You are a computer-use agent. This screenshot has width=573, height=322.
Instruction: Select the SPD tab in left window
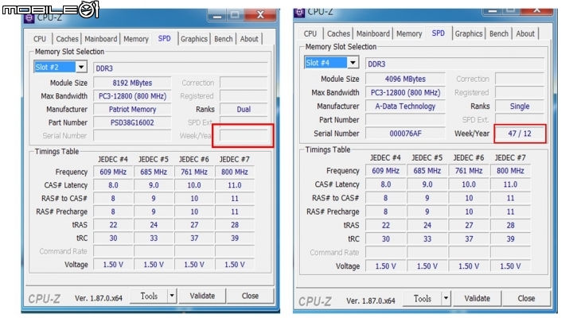point(165,38)
